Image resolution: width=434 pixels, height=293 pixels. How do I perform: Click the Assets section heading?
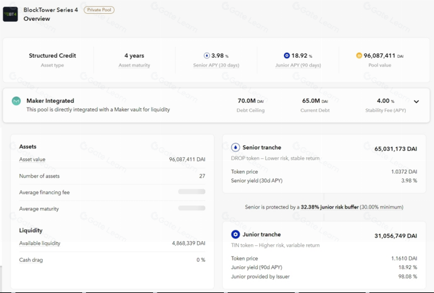pos(28,146)
